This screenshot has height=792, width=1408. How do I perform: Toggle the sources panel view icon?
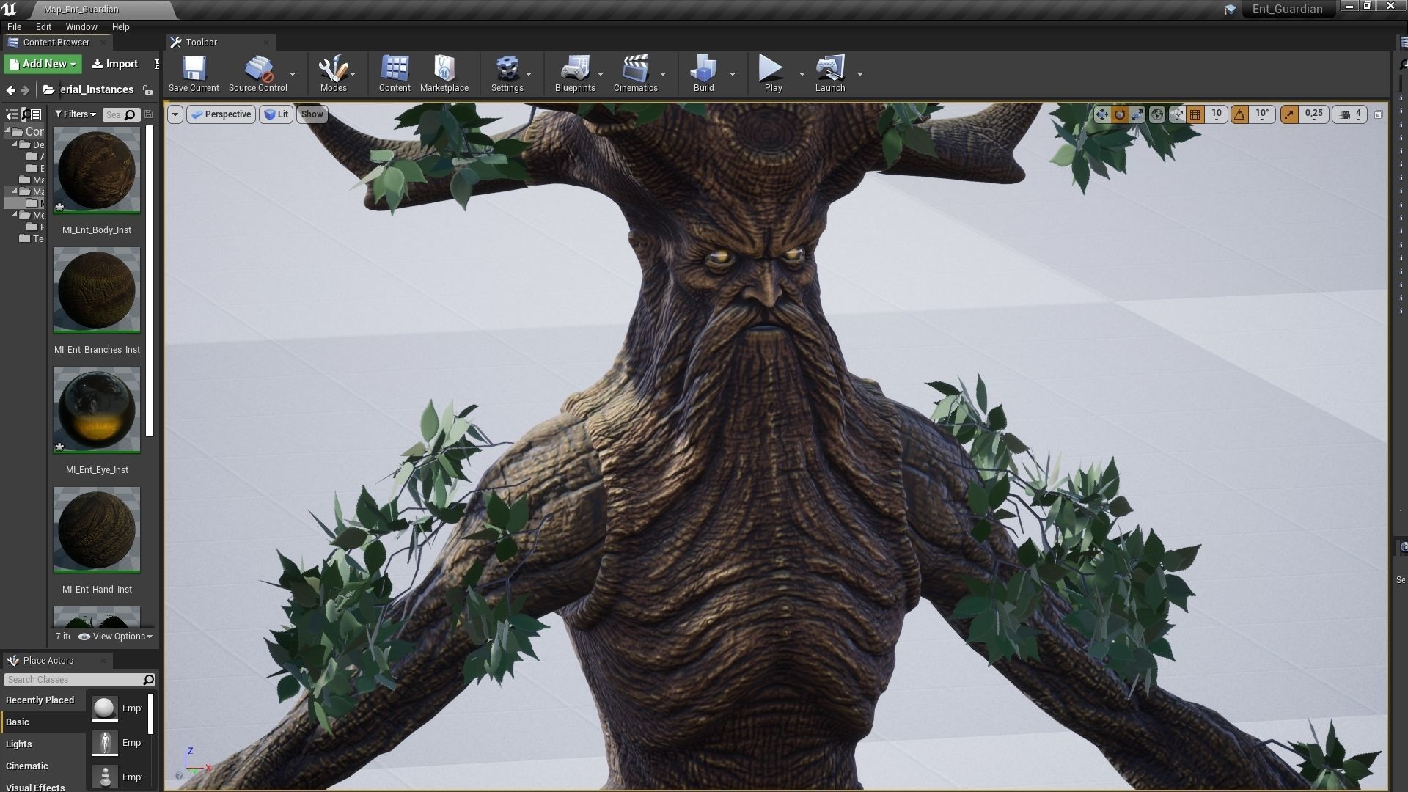coord(12,114)
